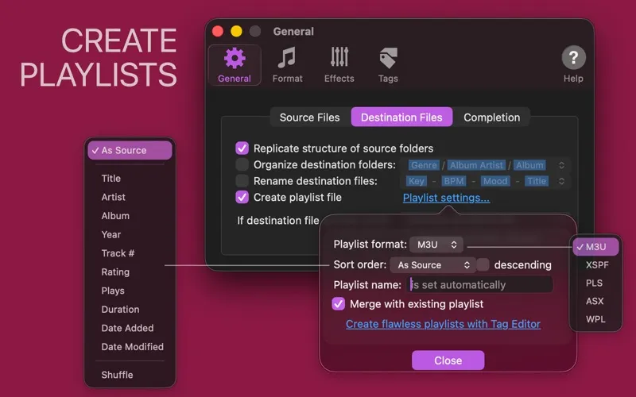Expand the Organize destination folders pattern stepper
Image resolution: width=636 pixels, height=397 pixels.
click(x=561, y=165)
